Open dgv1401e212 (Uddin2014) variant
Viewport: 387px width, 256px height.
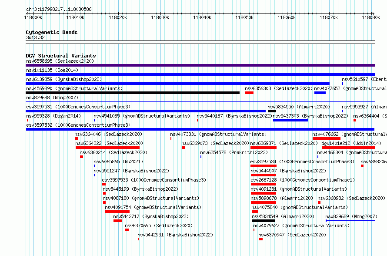tap(351, 143)
